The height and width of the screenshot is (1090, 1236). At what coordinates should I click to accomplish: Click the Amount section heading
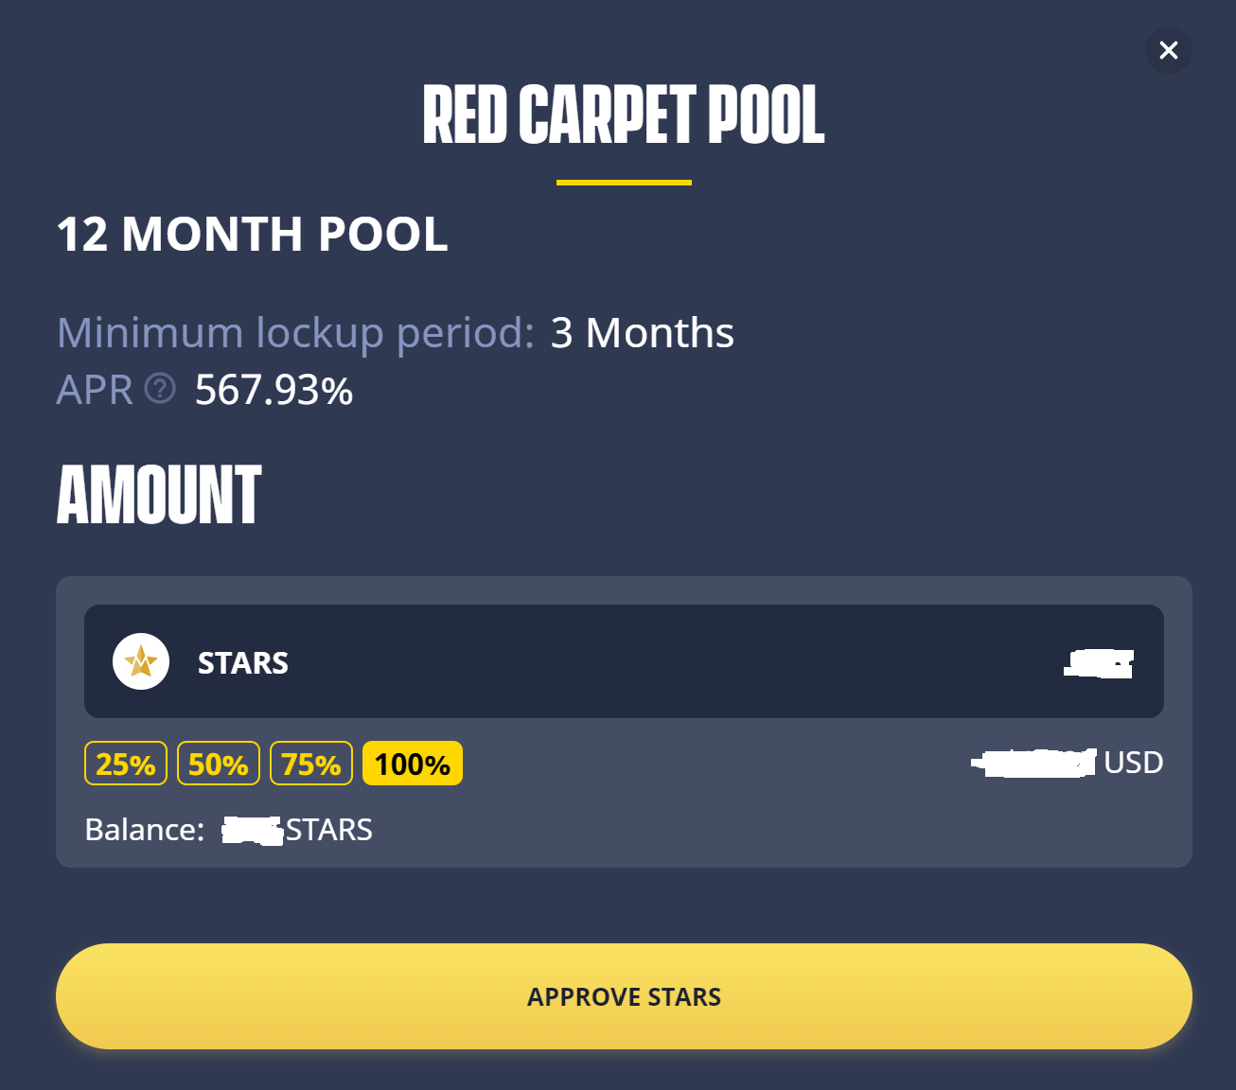159,494
